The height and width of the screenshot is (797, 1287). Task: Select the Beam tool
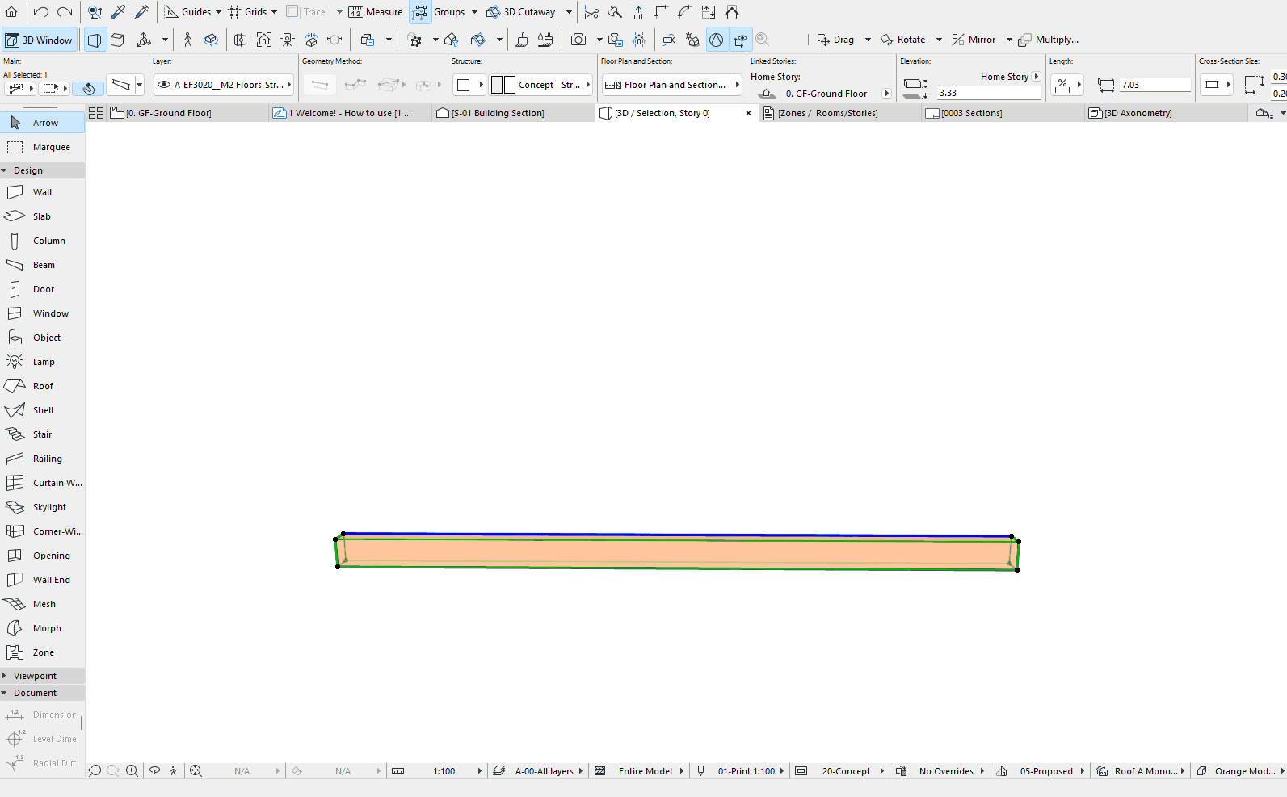pos(42,265)
